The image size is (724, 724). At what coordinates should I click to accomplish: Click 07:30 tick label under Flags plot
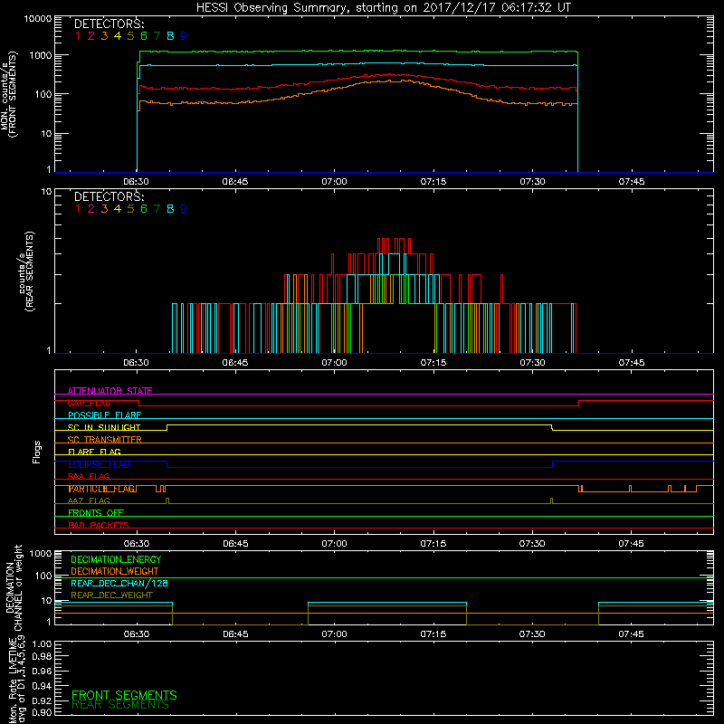click(x=532, y=544)
